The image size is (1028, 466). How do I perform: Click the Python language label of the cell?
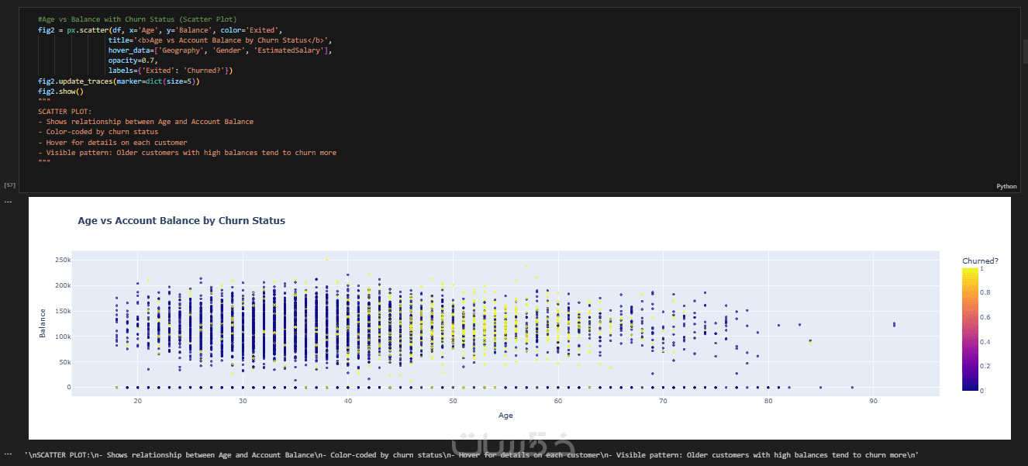(x=1006, y=186)
